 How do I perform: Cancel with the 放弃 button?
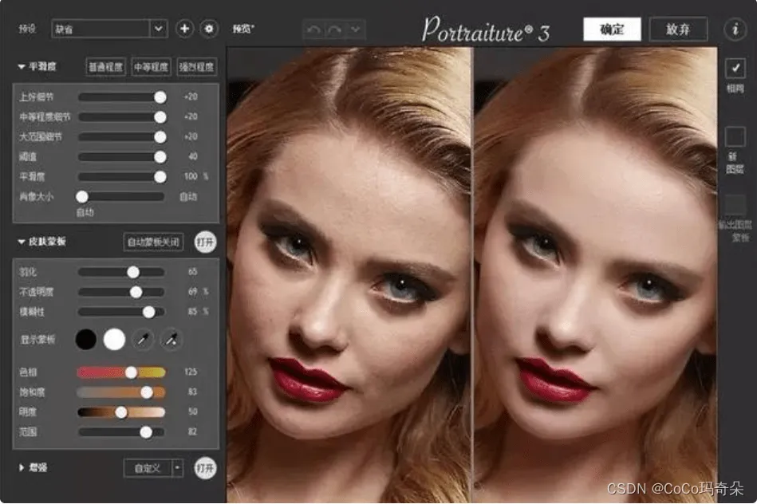tap(678, 30)
